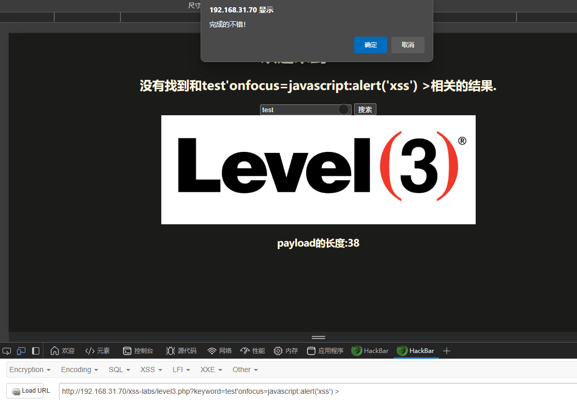This screenshot has height=400, width=577.
Task: Open the SQL dropdown menu
Action: (119, 370)
